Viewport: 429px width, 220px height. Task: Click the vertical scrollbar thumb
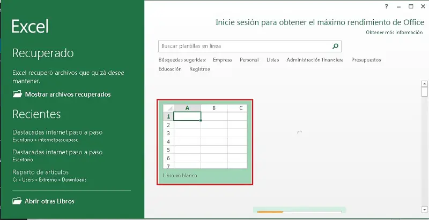(x=424, y=92)
